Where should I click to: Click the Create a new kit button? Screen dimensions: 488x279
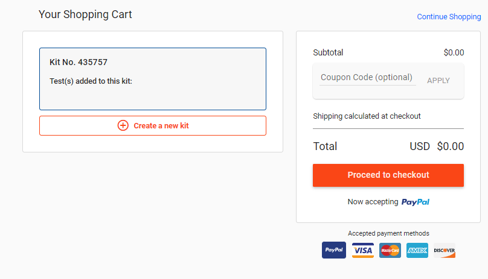click(x=152, y=125)
